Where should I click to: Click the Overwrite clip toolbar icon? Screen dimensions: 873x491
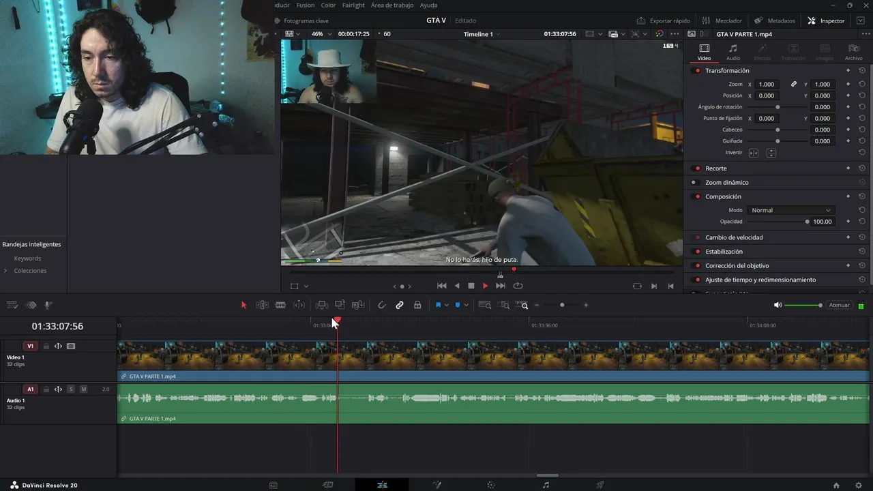(340, 305)
